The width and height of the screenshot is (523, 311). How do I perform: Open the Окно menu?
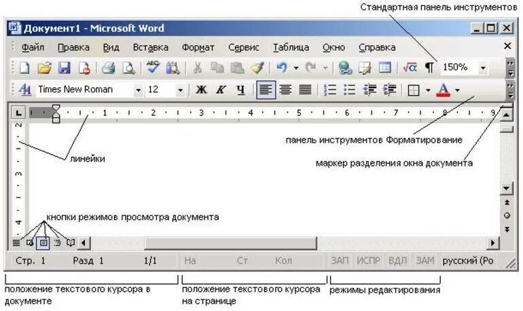(x=333, y=48)
